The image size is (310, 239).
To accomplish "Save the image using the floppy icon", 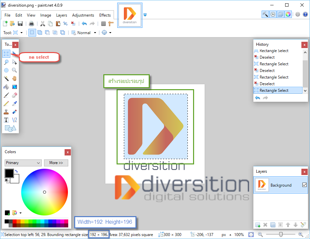I will tap(20, 24).
